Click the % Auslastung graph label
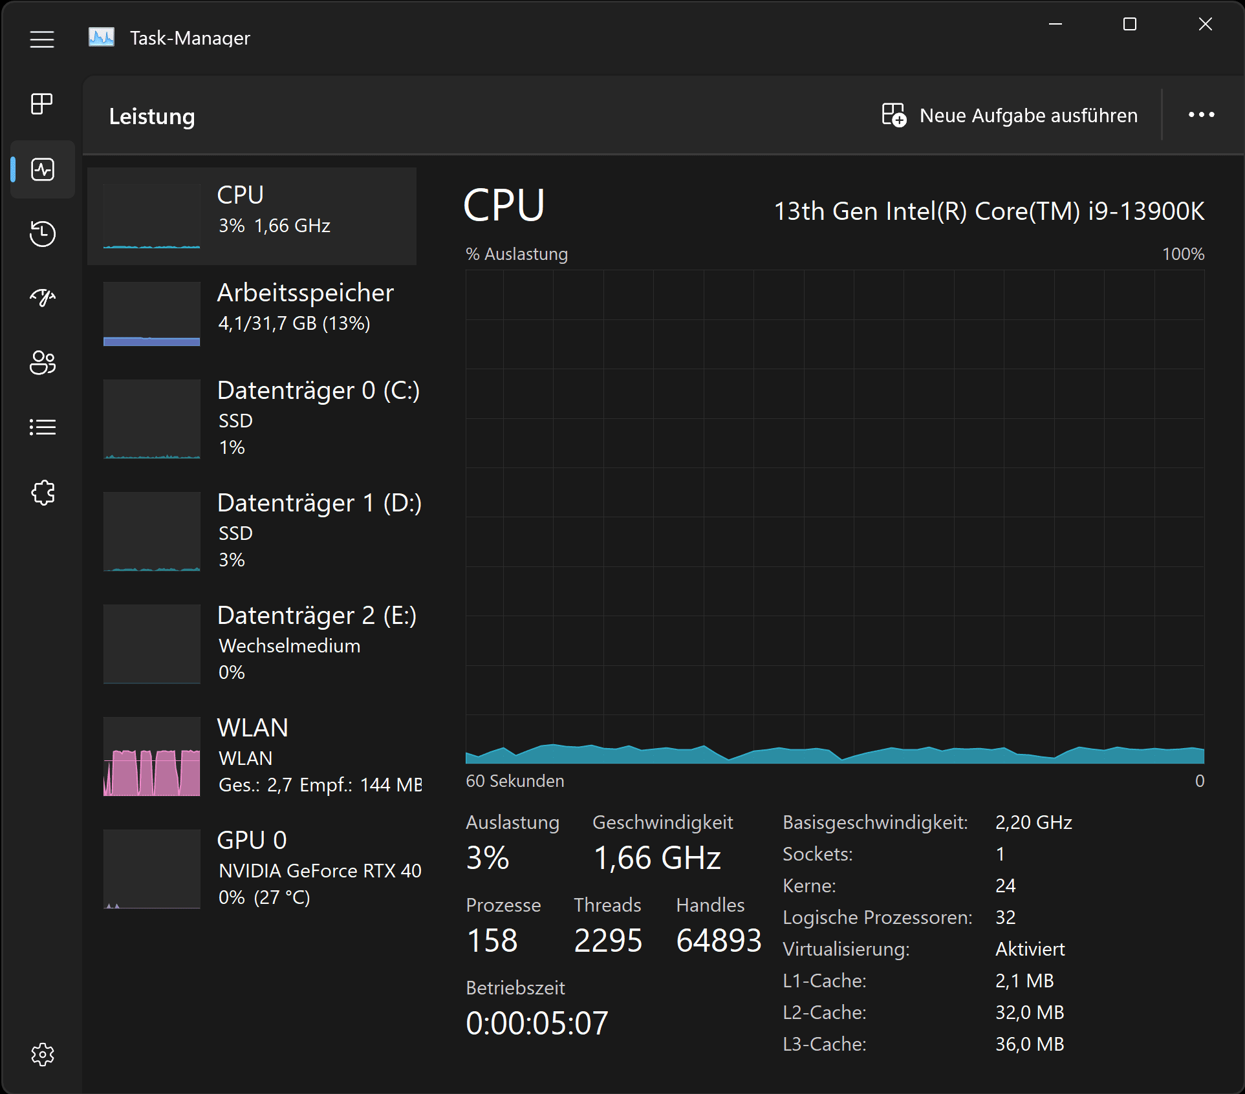This screenshot has width=1245, height=1094. click(x=517, y=254)
